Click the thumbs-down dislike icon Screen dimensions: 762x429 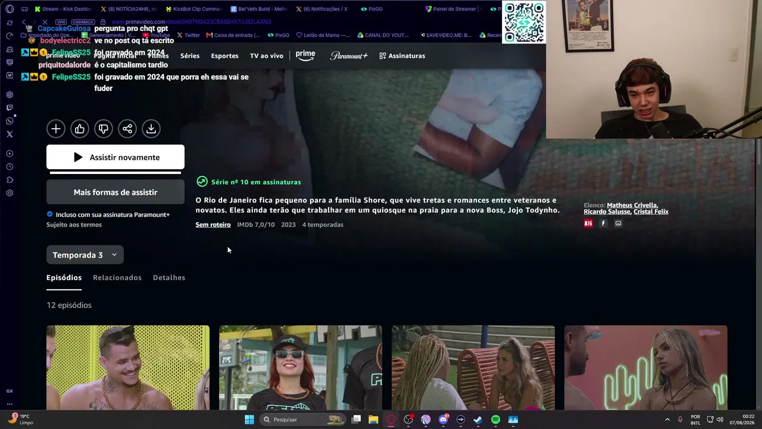[x=103, y=129]
